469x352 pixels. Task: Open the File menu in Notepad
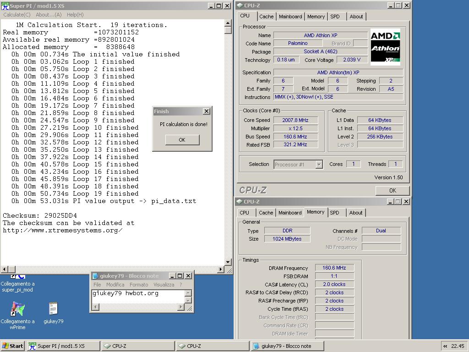tap(97, 285)
